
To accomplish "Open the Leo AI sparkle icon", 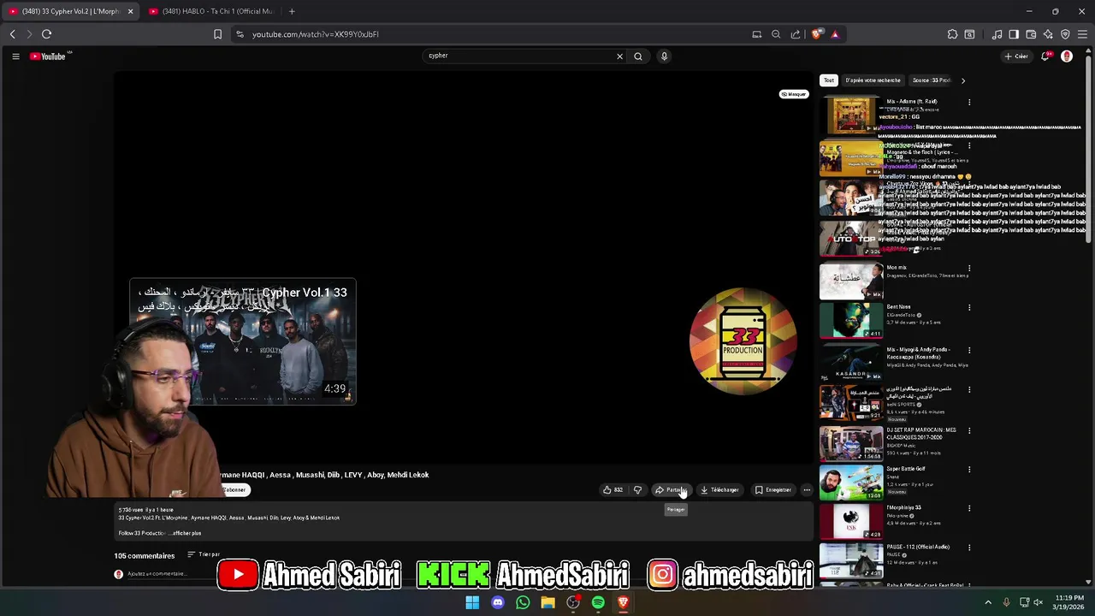I will point(1048,34).
